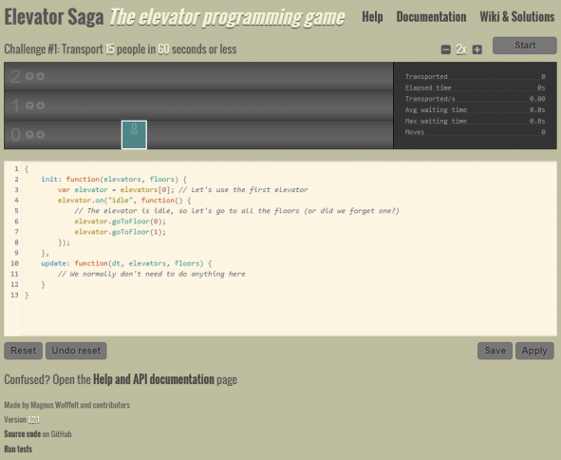Click the Run tests link
The height and width of the screenshot is (460, 561).
point(18,449)
